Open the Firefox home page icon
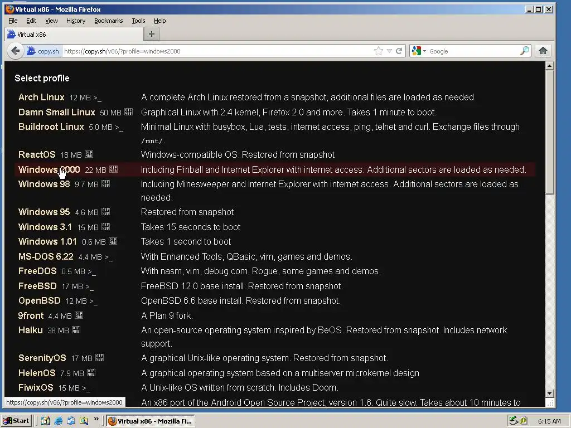 click(543, 51)
